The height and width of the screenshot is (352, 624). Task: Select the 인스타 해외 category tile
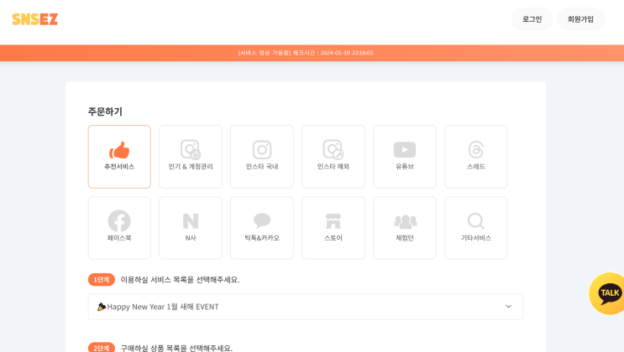point(333,157)
